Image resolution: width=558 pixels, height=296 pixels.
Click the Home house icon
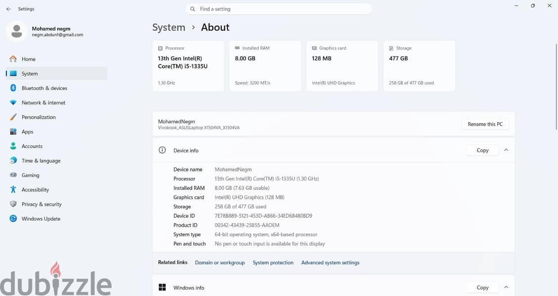[x=13, y=59]
